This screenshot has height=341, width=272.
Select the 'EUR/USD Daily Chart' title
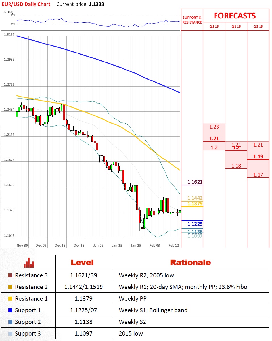coord(26,4)
